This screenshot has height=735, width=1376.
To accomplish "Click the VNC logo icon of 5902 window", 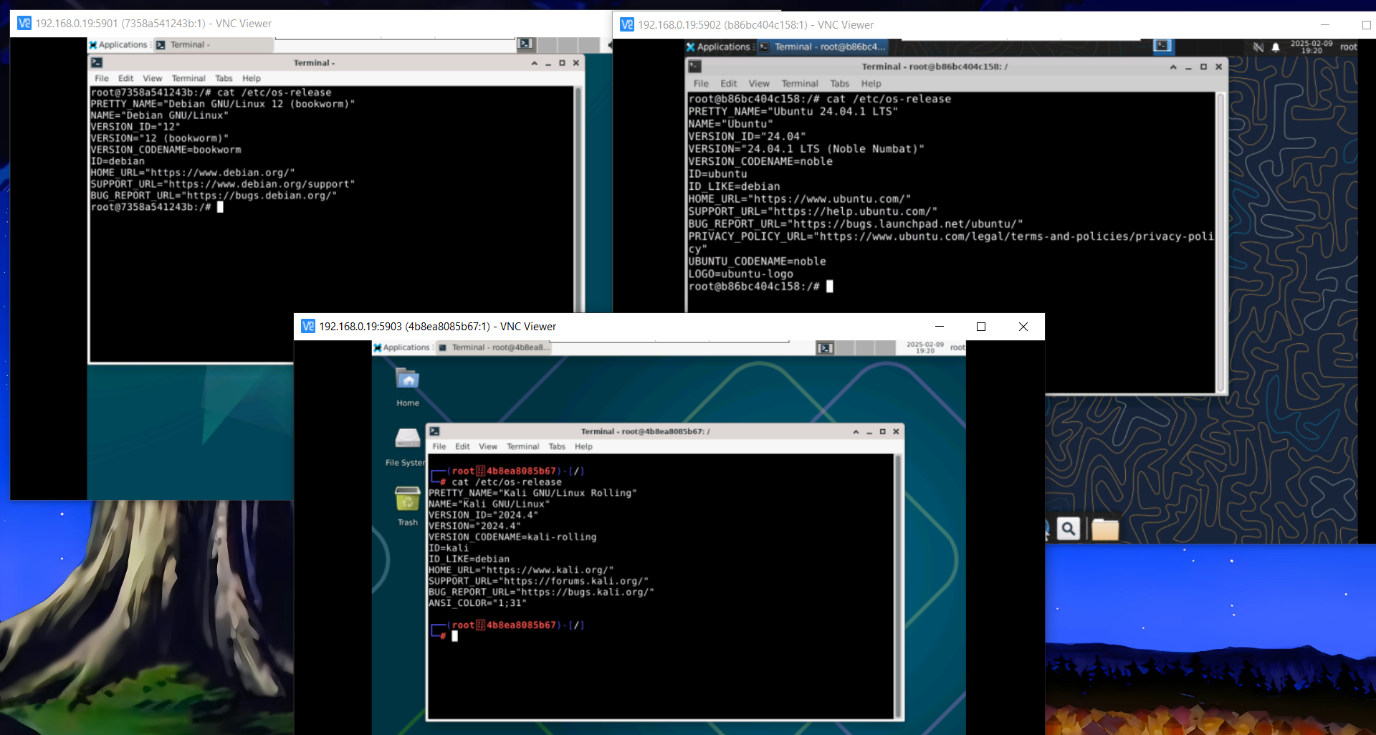I will [627, 24].
